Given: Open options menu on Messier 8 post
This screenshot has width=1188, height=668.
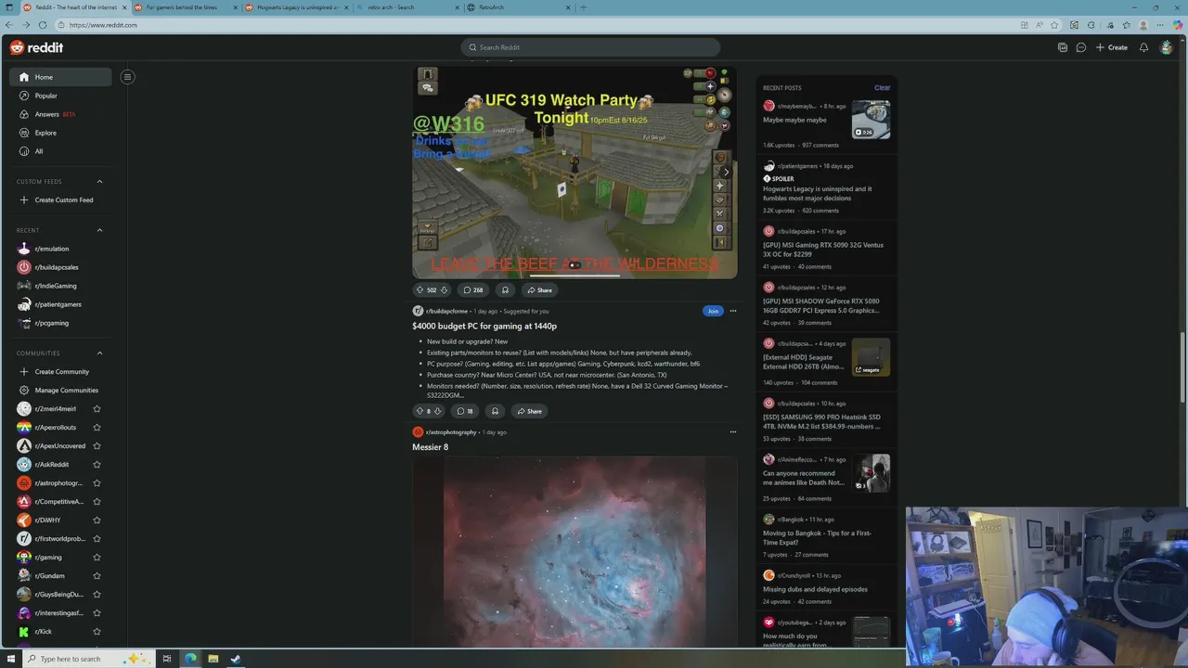Looking at the screenshot, I should click(732, 432).
